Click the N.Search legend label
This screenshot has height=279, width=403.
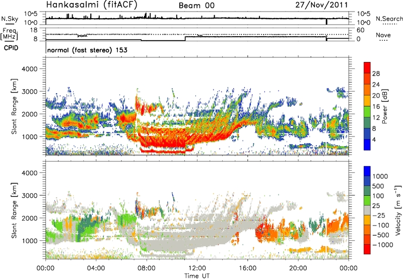[389, 19]
